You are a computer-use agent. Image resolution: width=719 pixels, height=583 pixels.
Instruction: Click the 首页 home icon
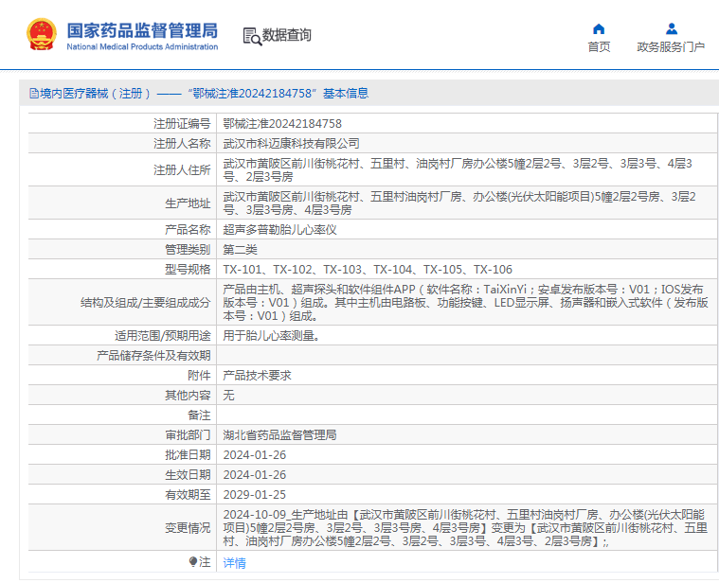click(x=599, y=29)
